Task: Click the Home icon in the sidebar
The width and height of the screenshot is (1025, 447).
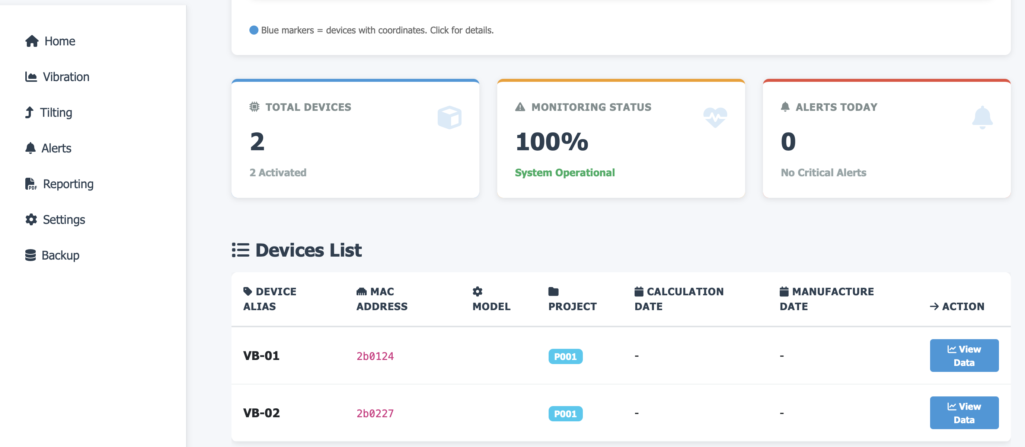Action: (31, 41)
